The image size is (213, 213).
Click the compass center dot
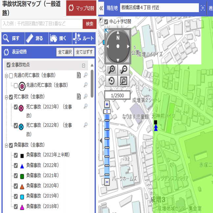click(x=118, y=46)
